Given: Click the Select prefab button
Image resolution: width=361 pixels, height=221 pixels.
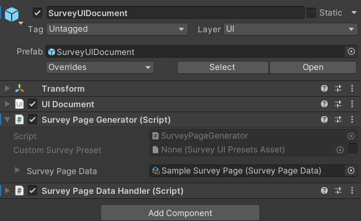Looking at the screenshot, I should coord(223,67).
